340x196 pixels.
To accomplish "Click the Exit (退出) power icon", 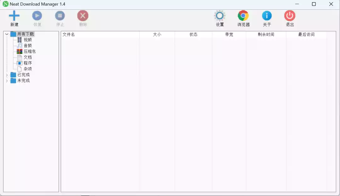I will pos(290,16).
